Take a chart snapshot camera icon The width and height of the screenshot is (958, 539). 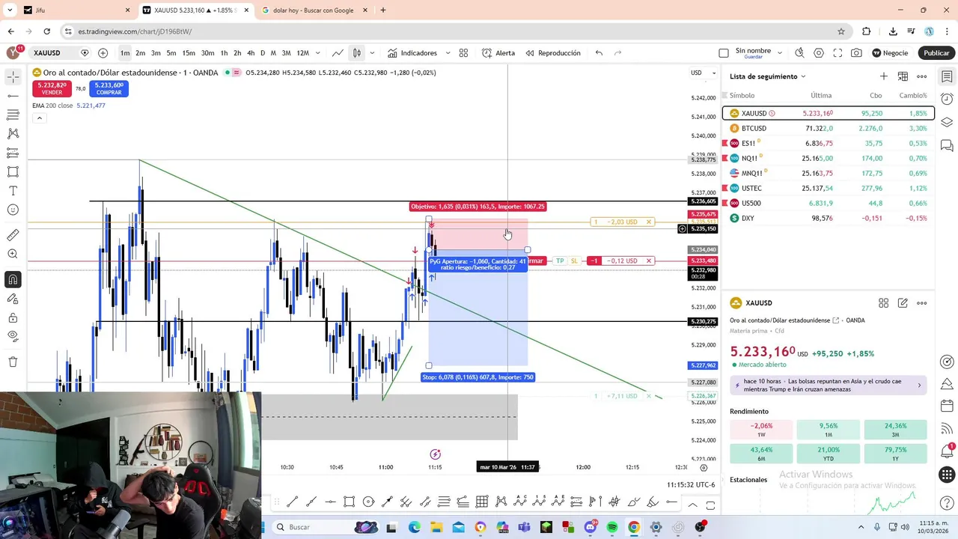(x=856, y=53)
